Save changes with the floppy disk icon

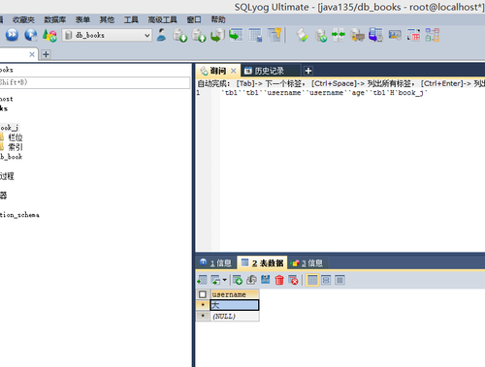point(266,280)
